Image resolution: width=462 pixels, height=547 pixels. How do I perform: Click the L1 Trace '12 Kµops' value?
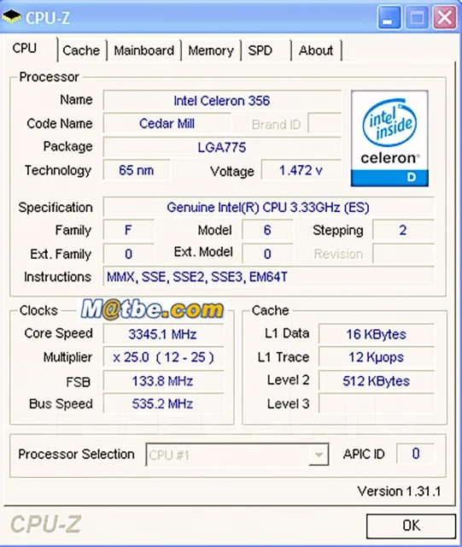tap(377, 357)
